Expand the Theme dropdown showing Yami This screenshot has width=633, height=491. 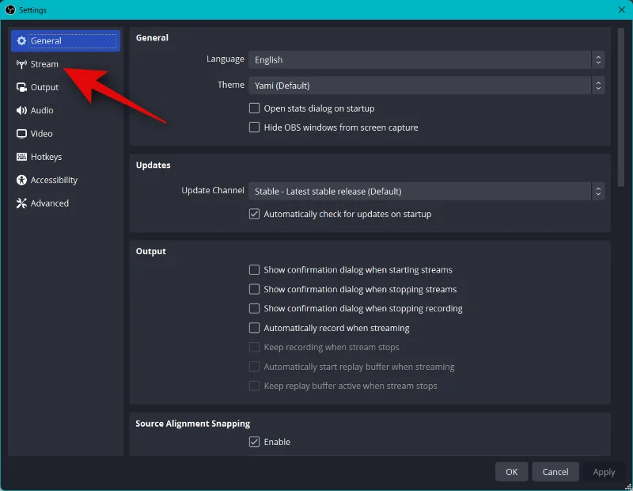point(426,86)
